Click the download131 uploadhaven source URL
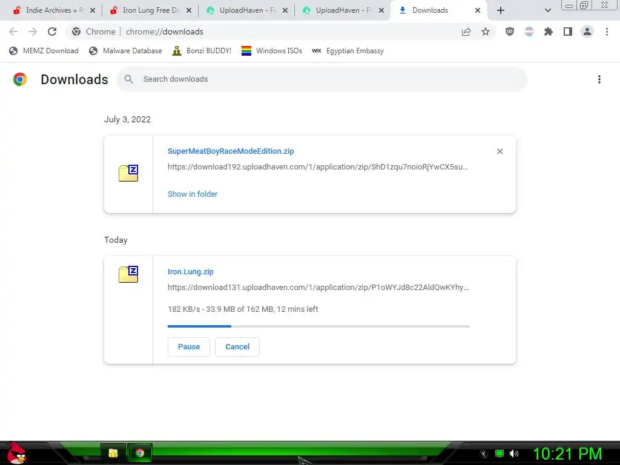Image resolution: width=620 pixels, height=465 pixels. tap(318, 288)
